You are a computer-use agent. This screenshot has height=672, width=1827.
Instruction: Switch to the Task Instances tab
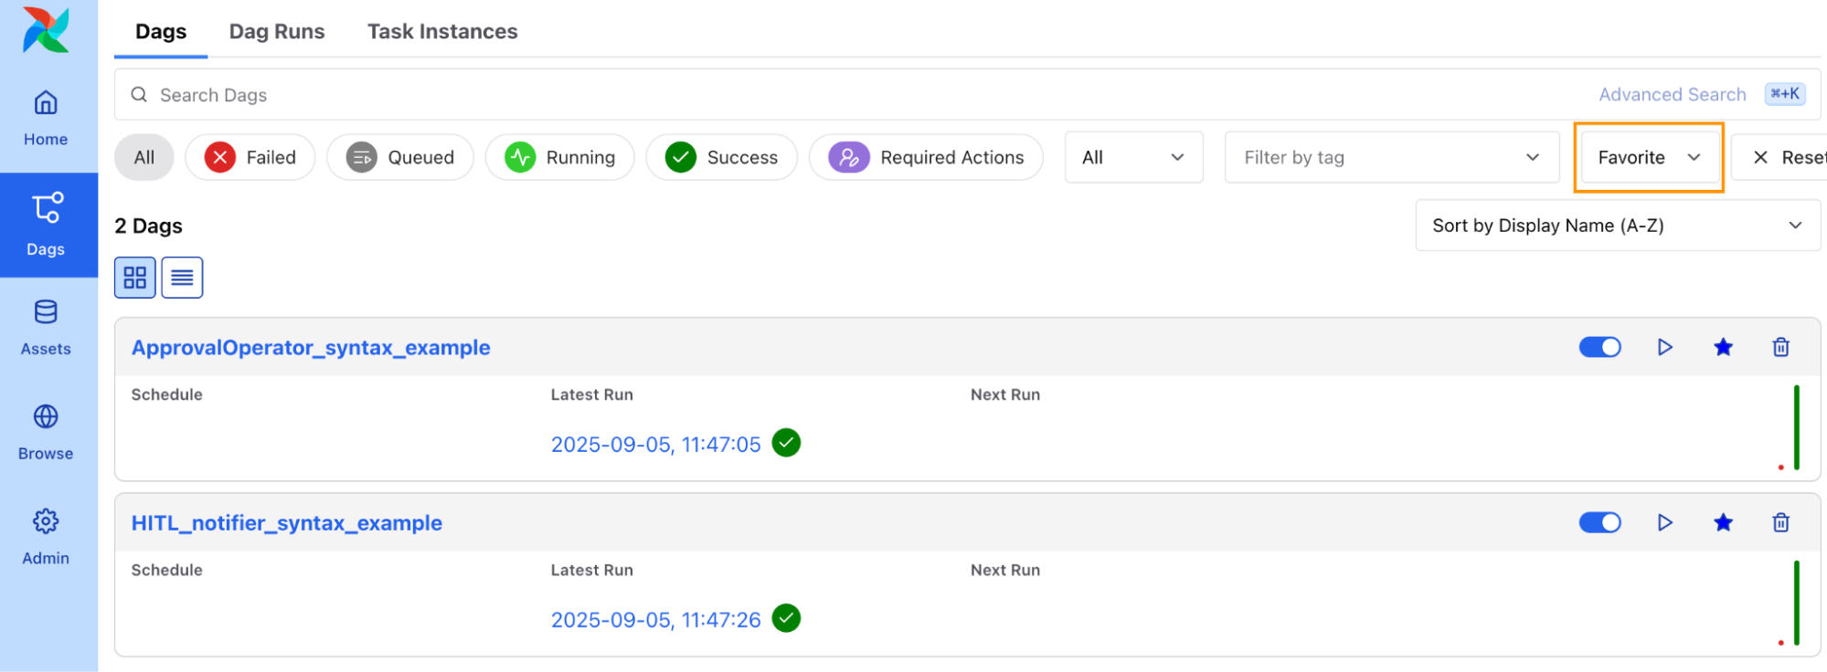[442, 31]
